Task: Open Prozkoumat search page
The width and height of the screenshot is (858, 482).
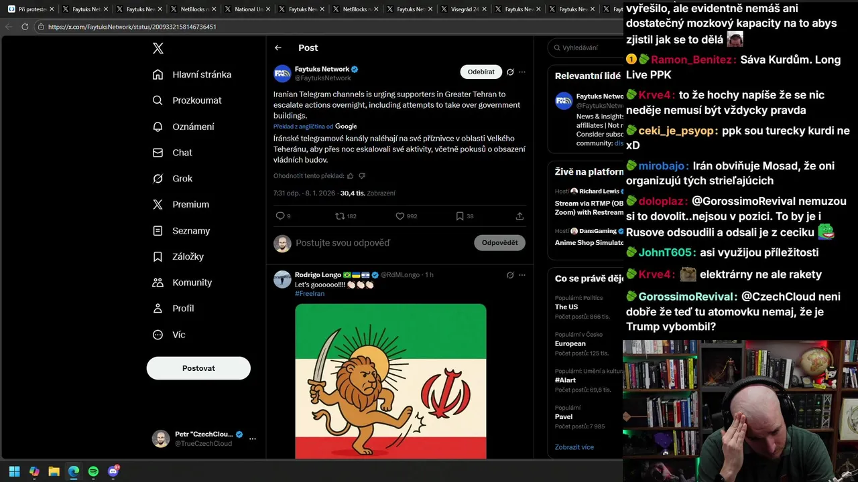Action: pos(187,100)
